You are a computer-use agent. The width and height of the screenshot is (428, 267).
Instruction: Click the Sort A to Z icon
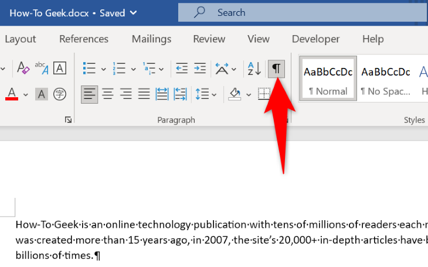click(254, 69)
